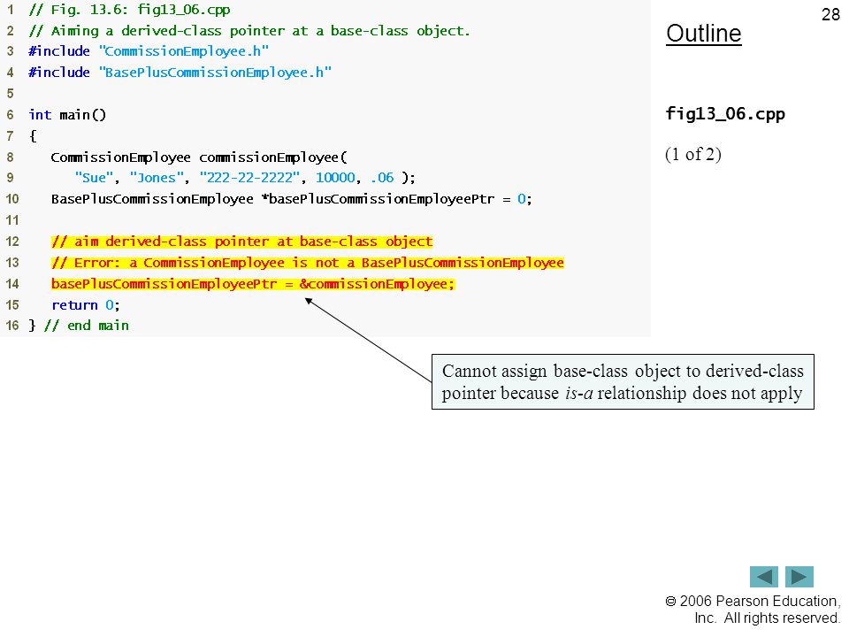Image resolution: width=849 pixels, height=637 pixels.
Task: Click the "// end main" comment
Action: tap(87, 326)
